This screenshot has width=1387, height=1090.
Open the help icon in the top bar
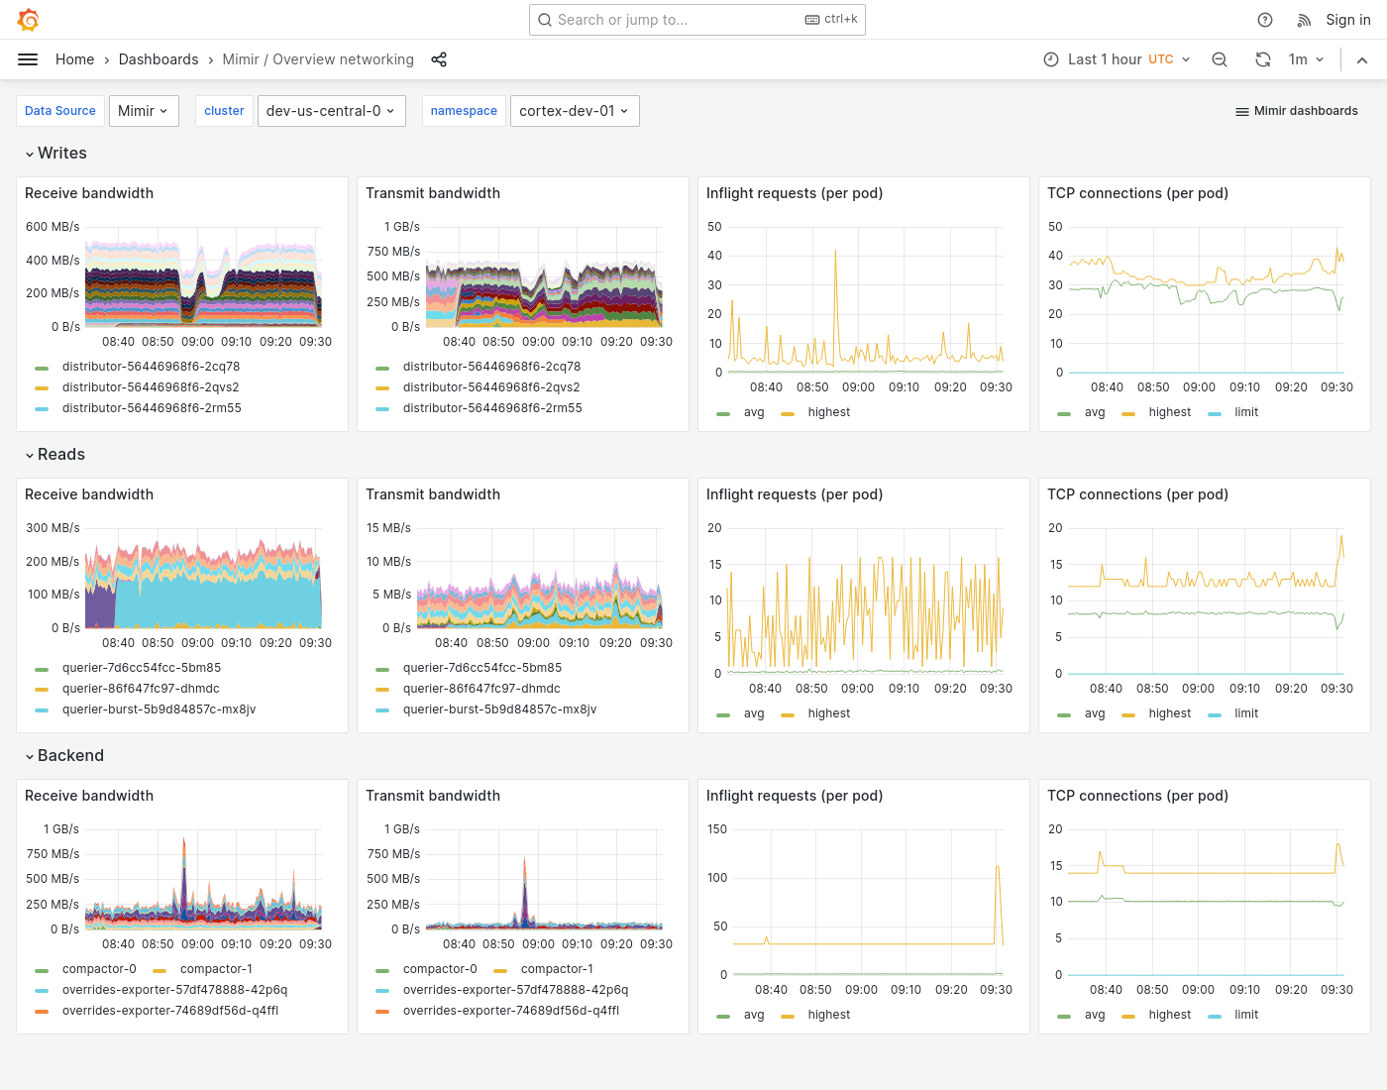coord(1264,19)
